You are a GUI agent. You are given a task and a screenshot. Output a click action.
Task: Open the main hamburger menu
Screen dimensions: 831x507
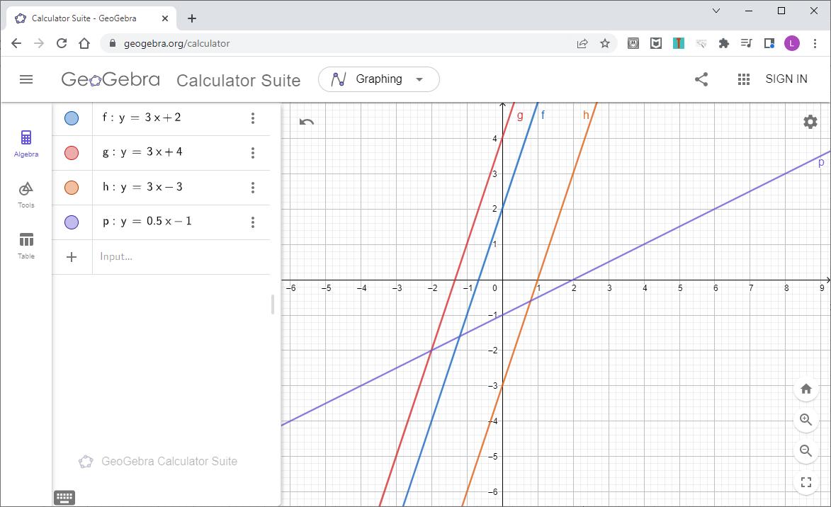pos(26,79)
